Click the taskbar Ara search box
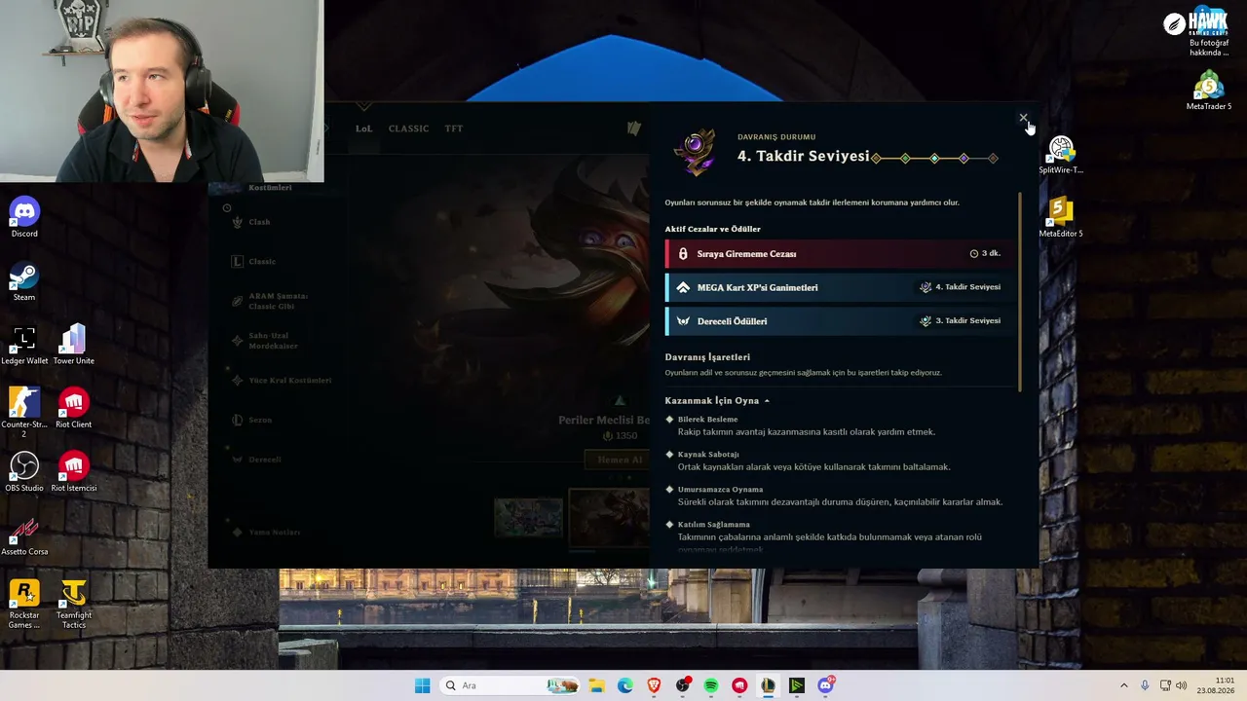 (x=510, y=685)
